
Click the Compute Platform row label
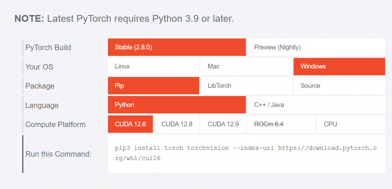tap(55, 125)
